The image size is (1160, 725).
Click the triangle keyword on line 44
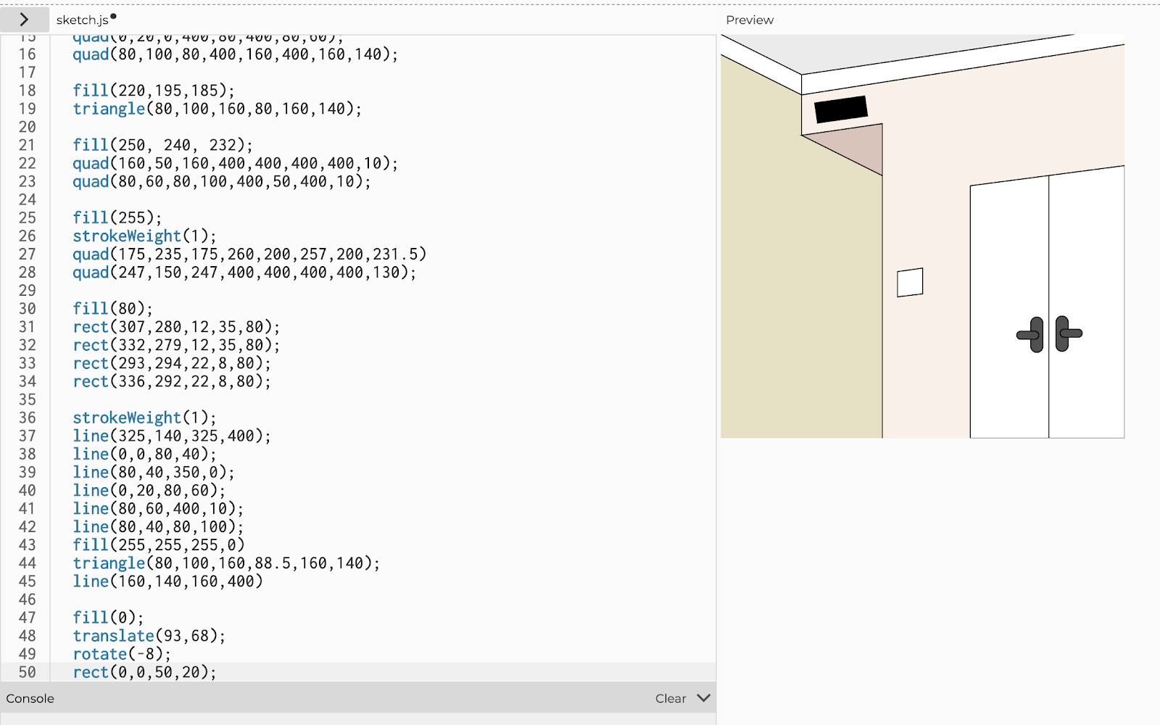click(x=109, y=563)
